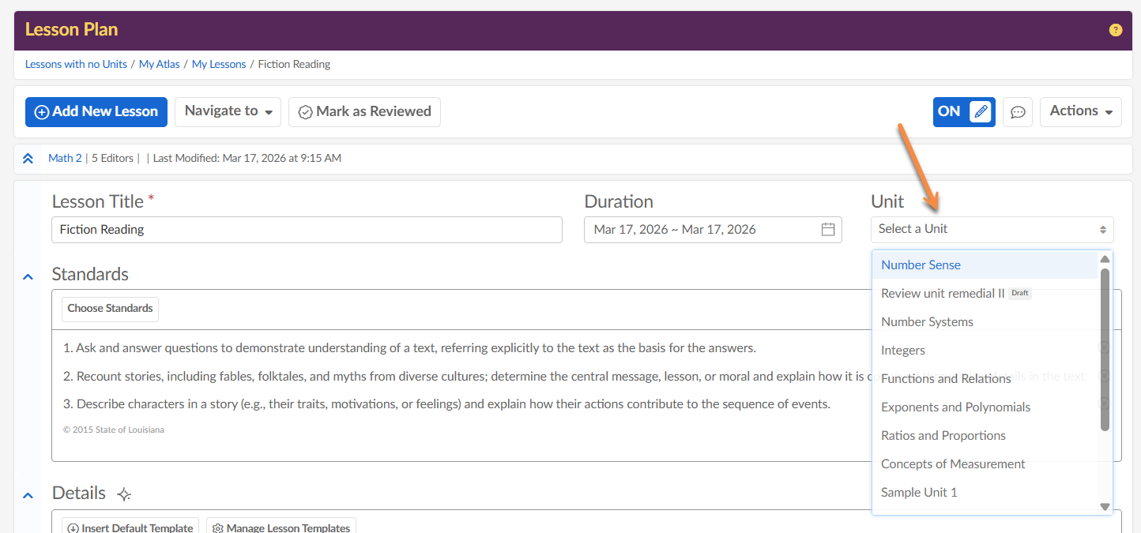This screenshot has height=533, width=1141.
Task: Click the Select a Unit combo box
Action: [992, 230]
